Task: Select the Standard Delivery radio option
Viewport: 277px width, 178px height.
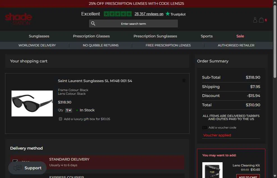Action: point(15,161)
